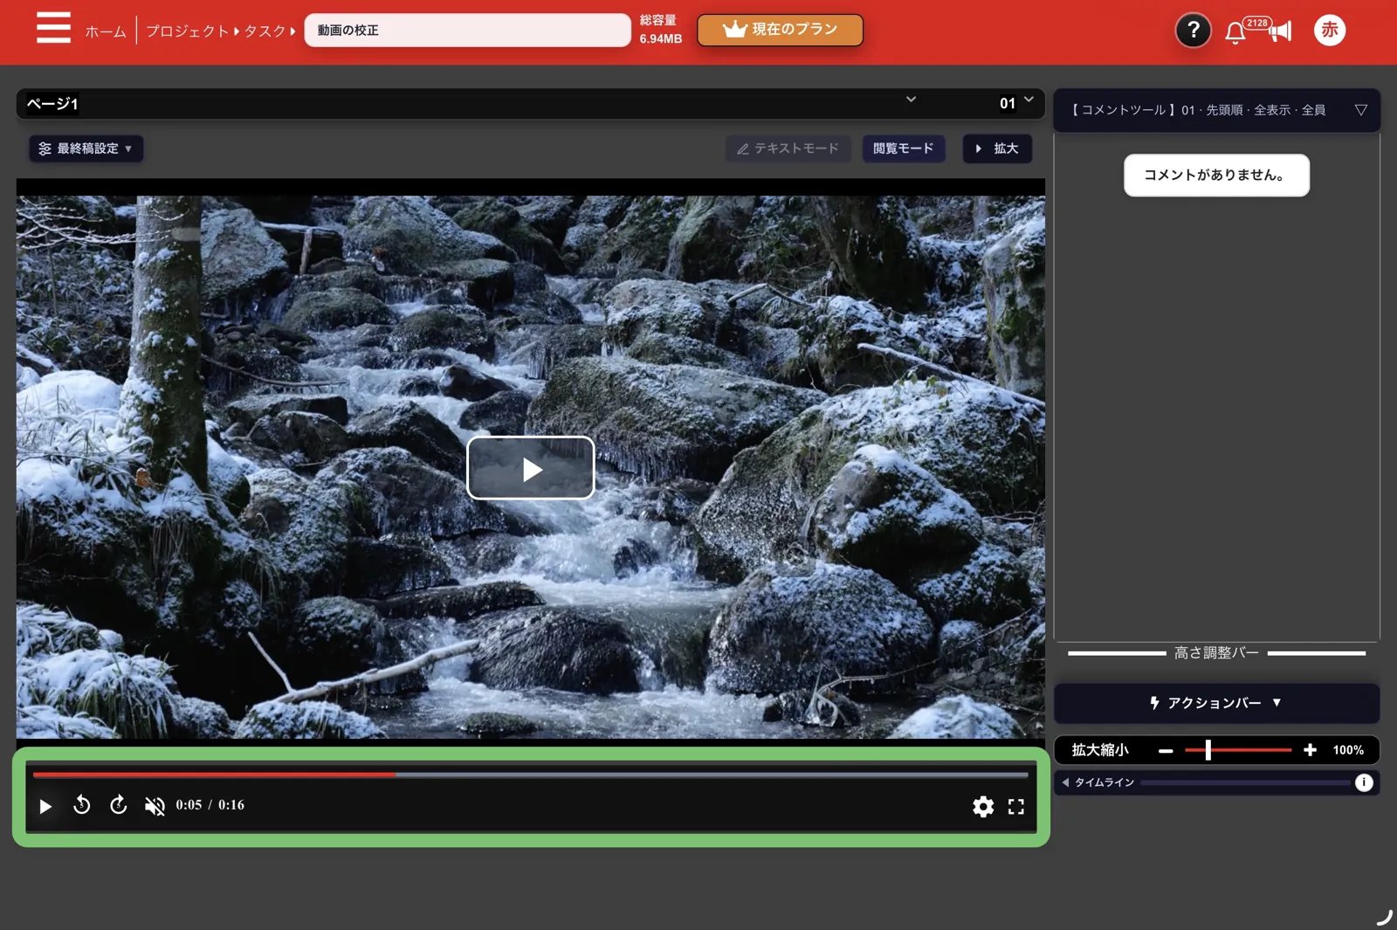Click the video progress bar

[530, 775]
